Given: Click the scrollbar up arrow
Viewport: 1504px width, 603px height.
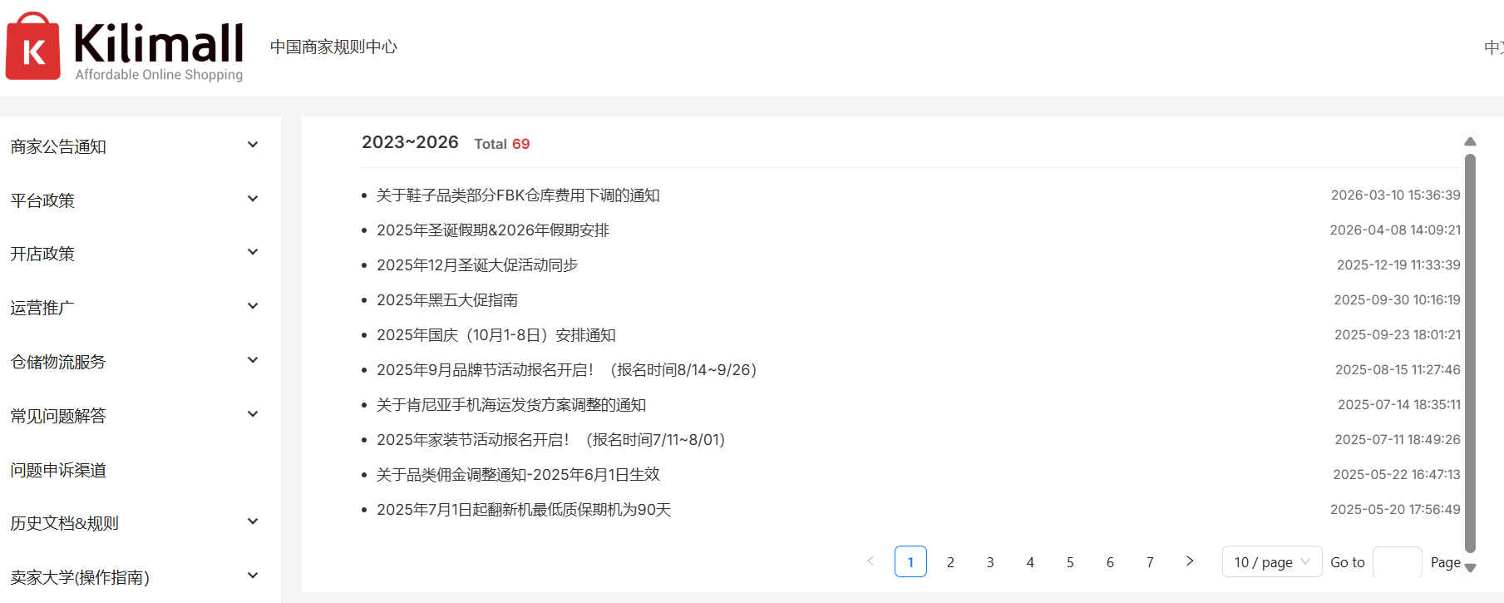Looking at the screenshot, I should pyautogui.click(x=1470, y=141).
